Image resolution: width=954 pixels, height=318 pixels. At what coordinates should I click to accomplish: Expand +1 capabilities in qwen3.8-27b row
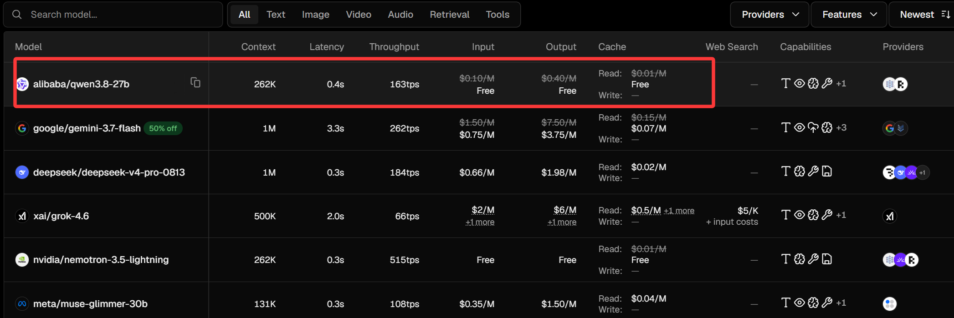click(x=841, y=83)
